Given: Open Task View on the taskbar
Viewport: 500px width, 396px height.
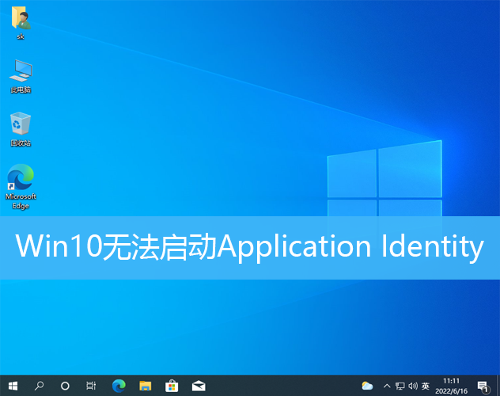Looking at the screenshot, I should (91, 386).
